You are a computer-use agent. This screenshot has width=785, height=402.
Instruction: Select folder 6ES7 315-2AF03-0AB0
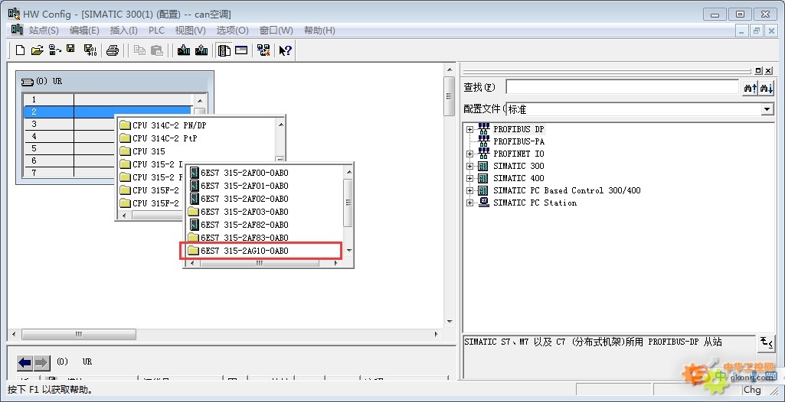(x=238, y=212)
